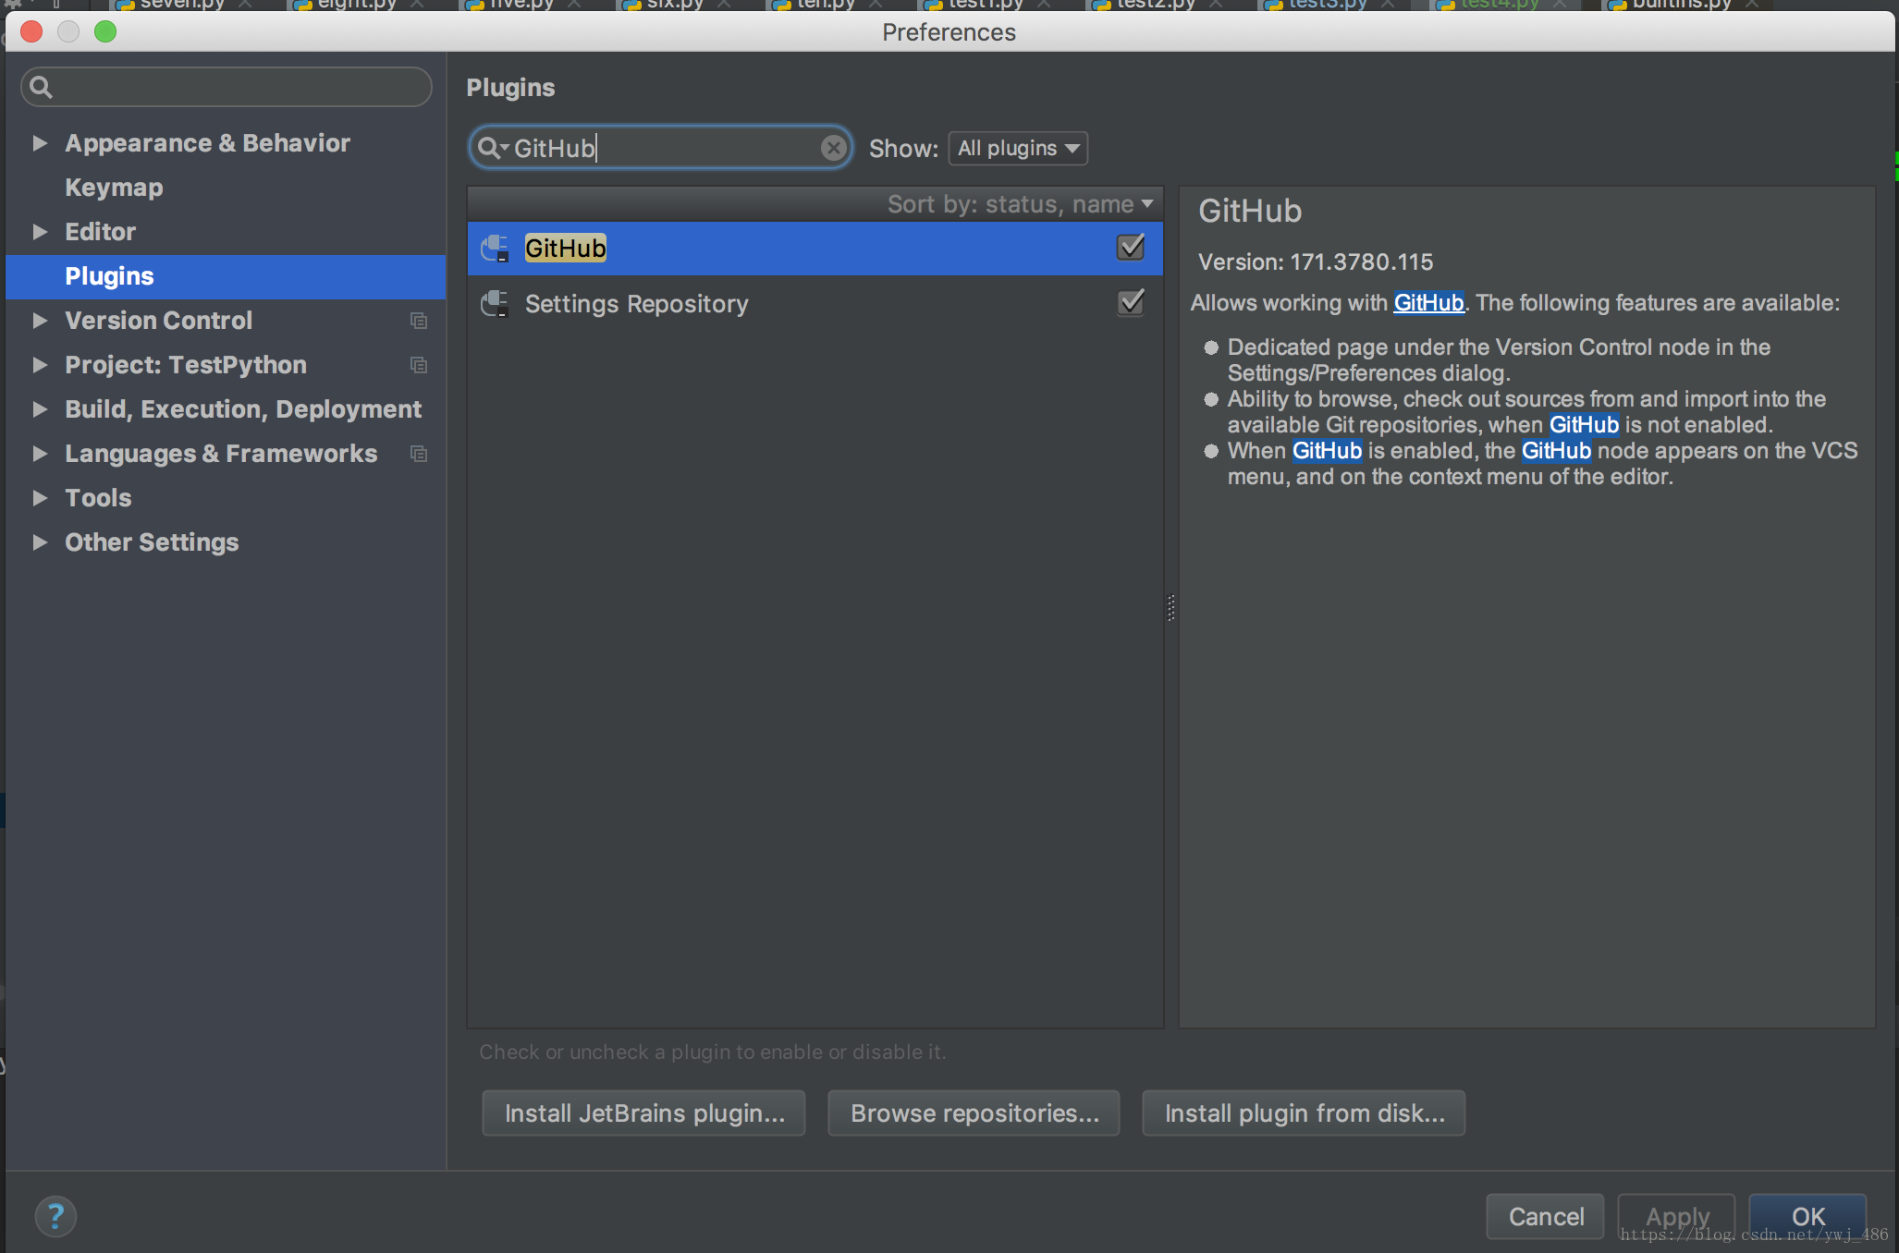Open plugin search history magnifier dropdown
This screenshot has width=1899, height=1253.
(x=493, y=148)
